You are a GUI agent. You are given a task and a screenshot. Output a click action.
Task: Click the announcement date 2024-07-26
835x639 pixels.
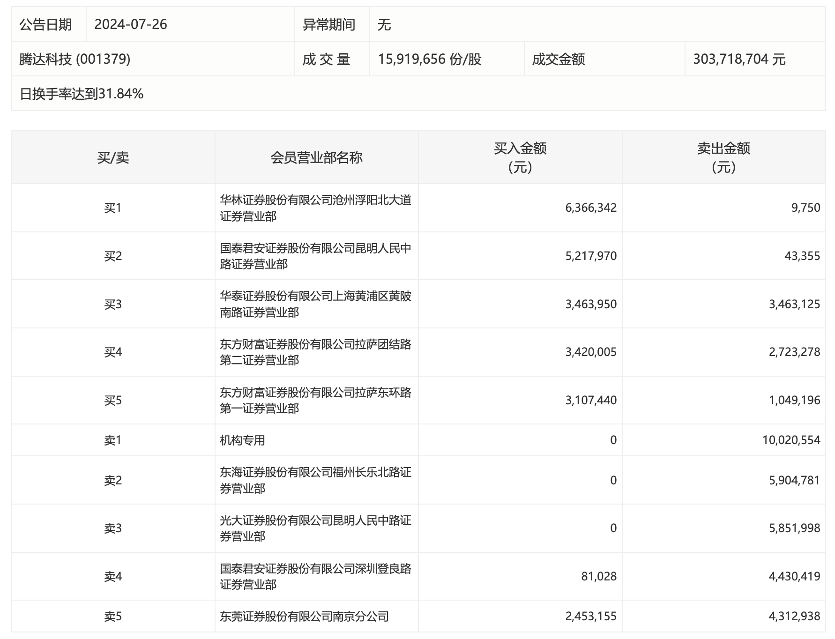(x=131, y=24)
